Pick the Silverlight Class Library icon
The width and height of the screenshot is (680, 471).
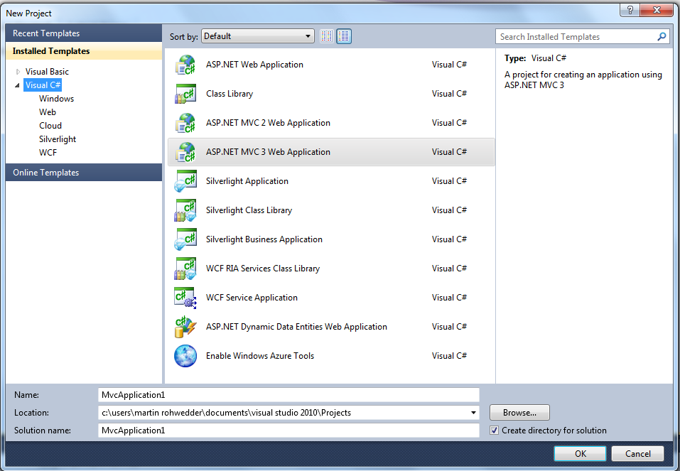(185, 210)
